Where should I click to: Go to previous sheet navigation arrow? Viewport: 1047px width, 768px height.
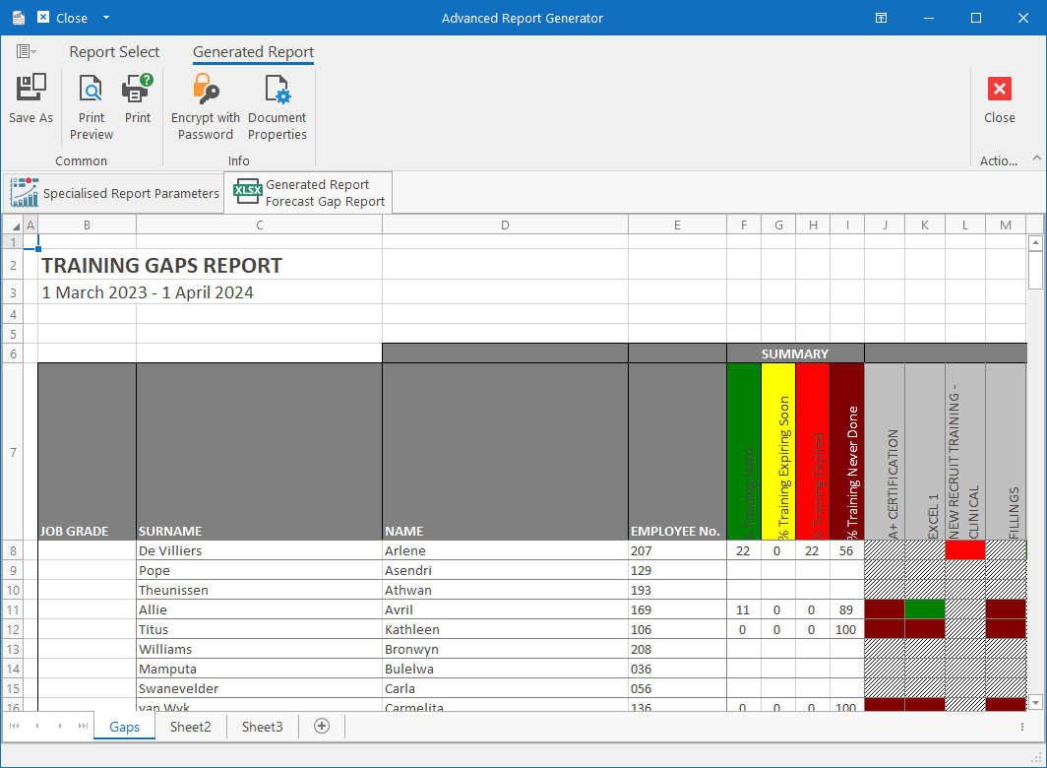(x=37, y=726)
